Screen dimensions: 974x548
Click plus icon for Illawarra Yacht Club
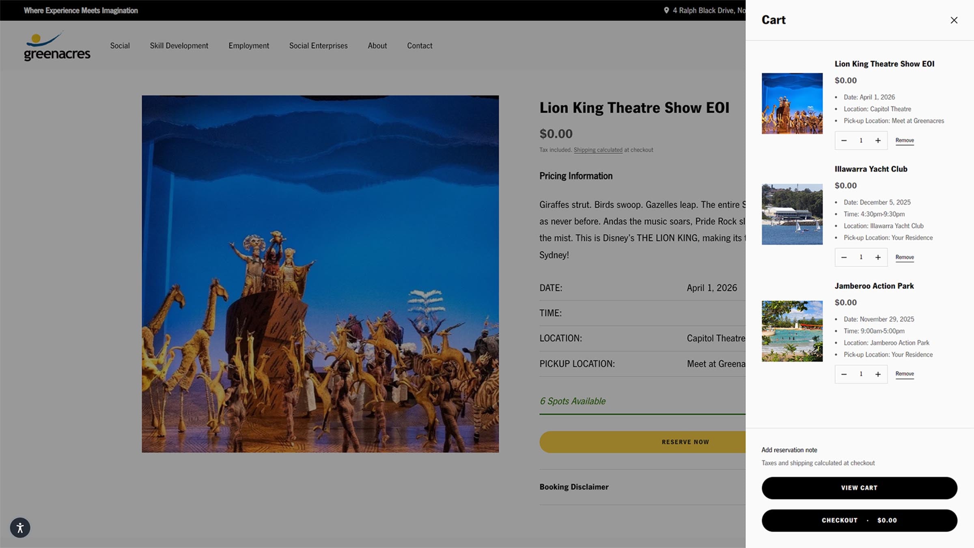878,257
